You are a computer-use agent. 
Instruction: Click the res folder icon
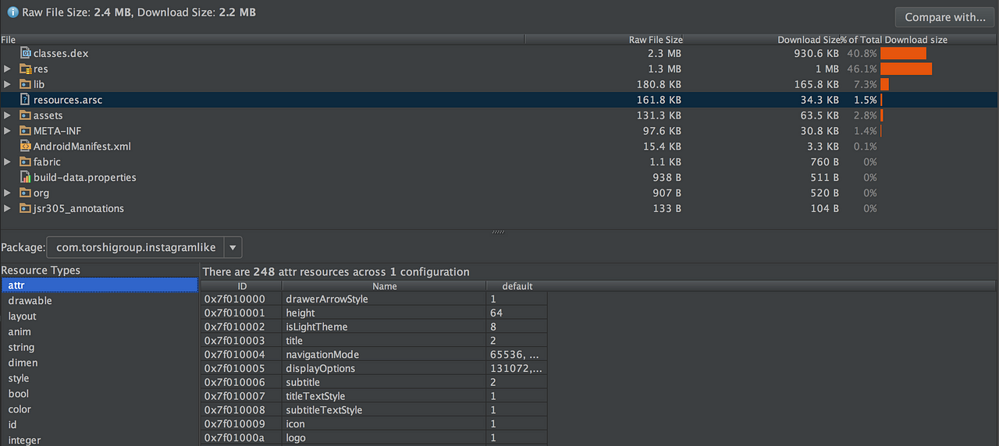pos(25,69)
